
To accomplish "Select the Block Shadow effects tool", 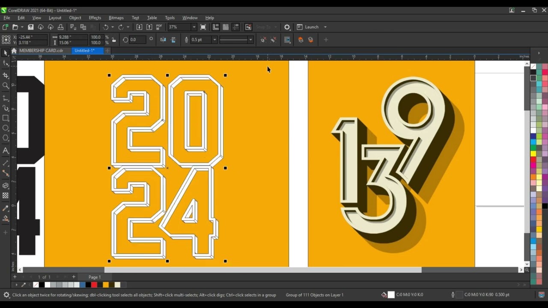I will (x=6, y=186).
